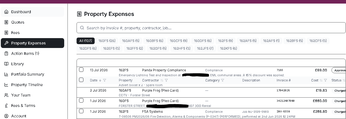Viewport: 346px width, 119px height.
Task: Select the 160FS (26) property tab
Action: pyautogui.click(x=107, y=41)
